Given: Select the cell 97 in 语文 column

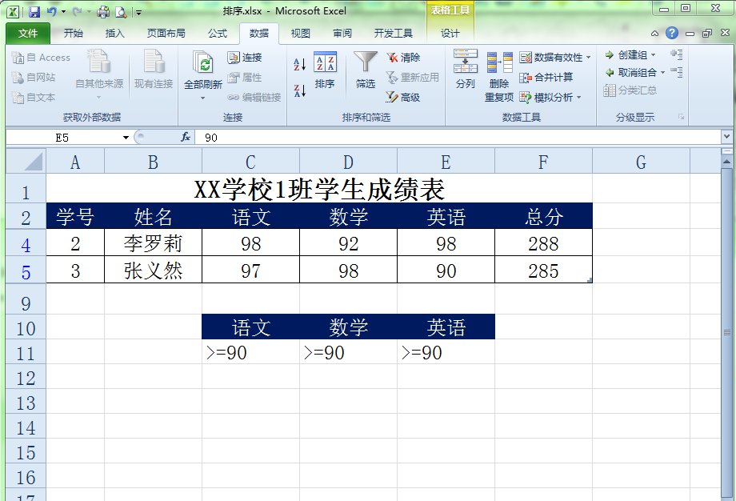Looking at the screenshot, I should 250,270.
